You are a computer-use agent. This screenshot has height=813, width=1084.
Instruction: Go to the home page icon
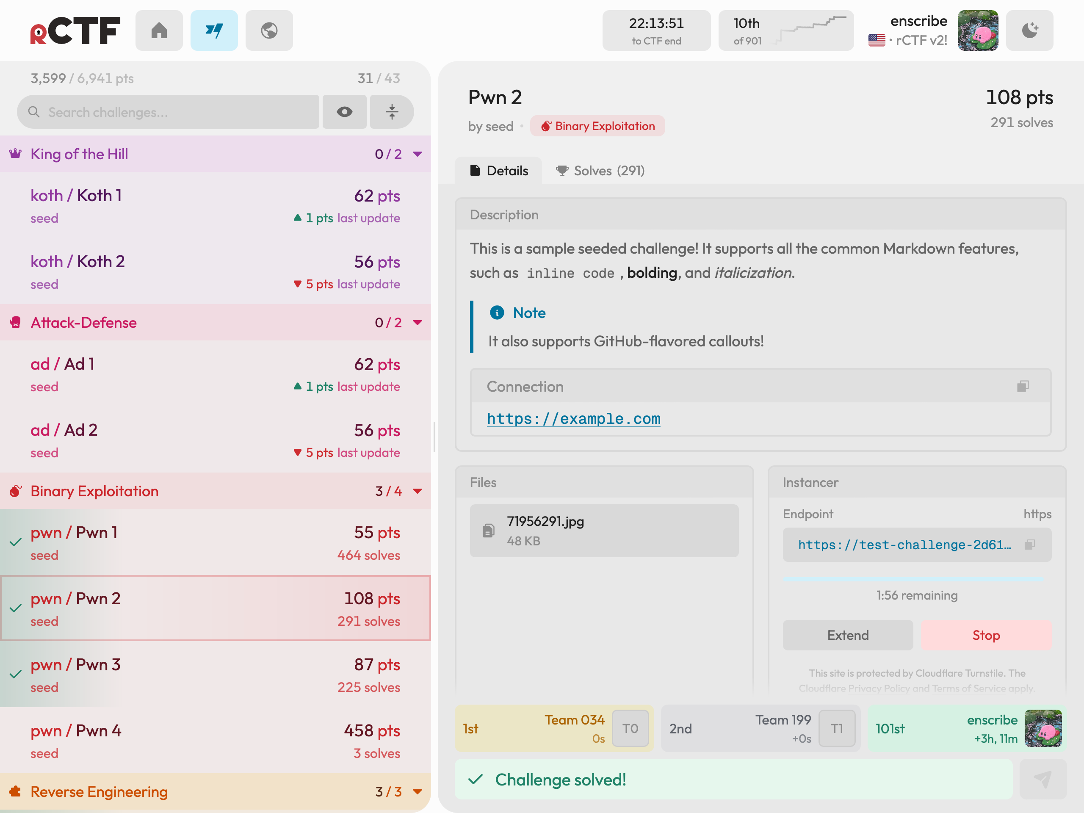coord(159,30)
